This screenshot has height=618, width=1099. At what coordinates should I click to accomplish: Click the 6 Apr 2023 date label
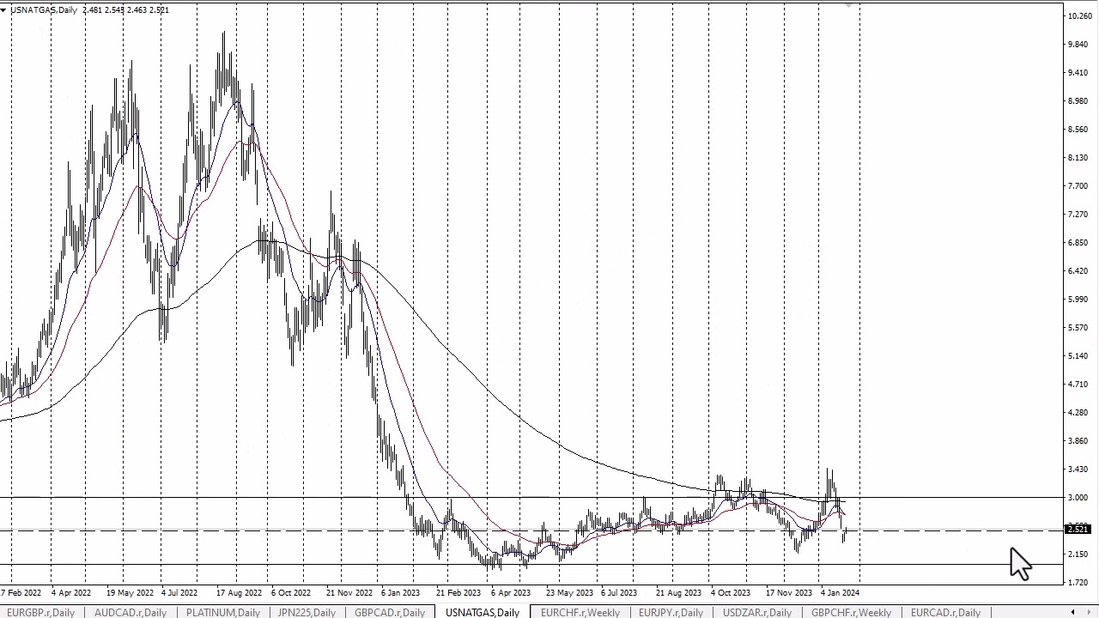tap(511, 592)
